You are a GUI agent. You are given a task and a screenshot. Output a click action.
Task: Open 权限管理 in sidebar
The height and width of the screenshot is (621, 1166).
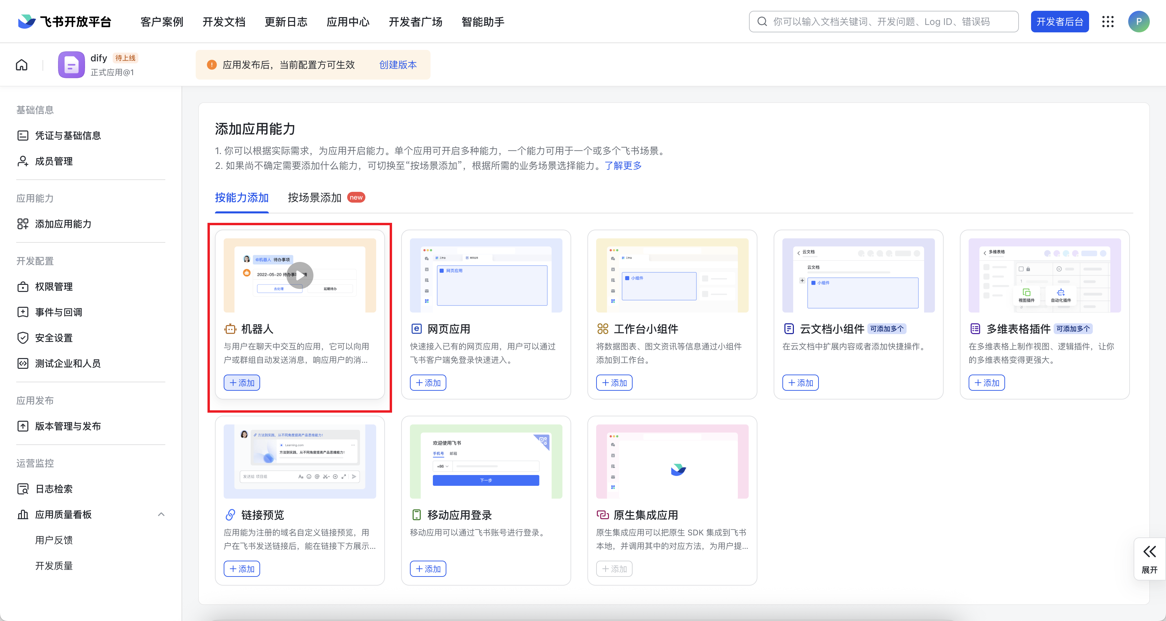coord(53,286)
